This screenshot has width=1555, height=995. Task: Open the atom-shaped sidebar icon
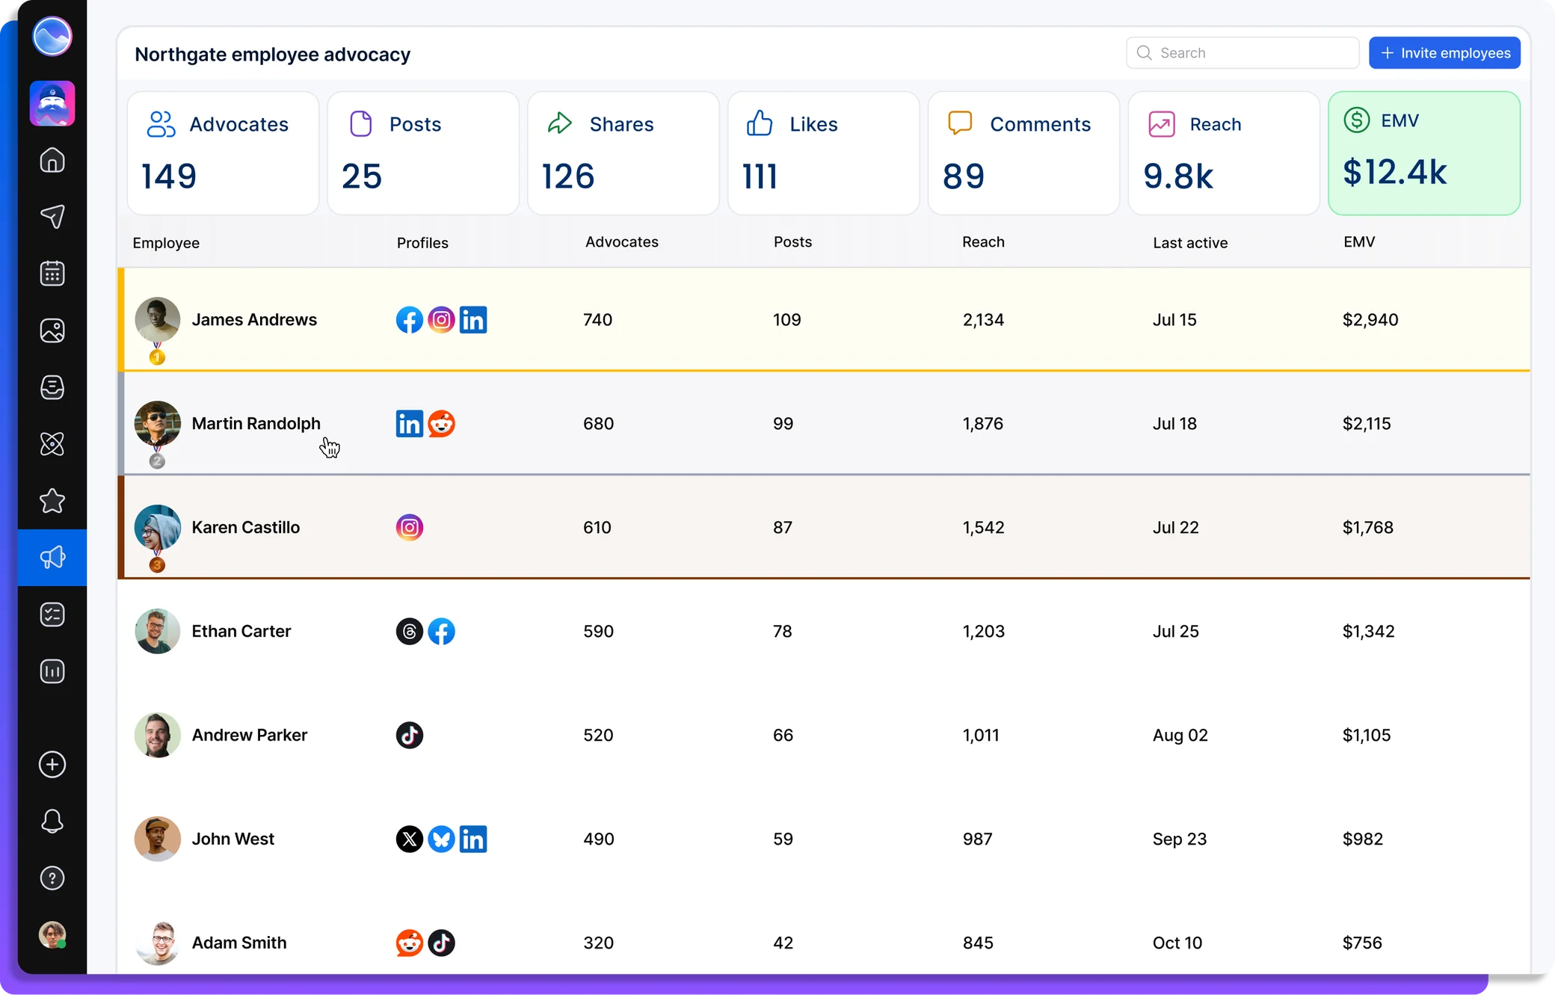(52, 444)
